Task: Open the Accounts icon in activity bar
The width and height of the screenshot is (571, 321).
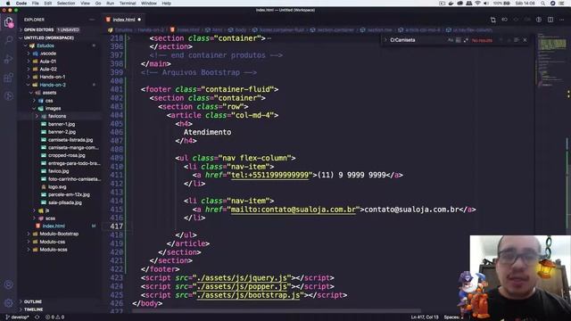Action: [9, 284]
